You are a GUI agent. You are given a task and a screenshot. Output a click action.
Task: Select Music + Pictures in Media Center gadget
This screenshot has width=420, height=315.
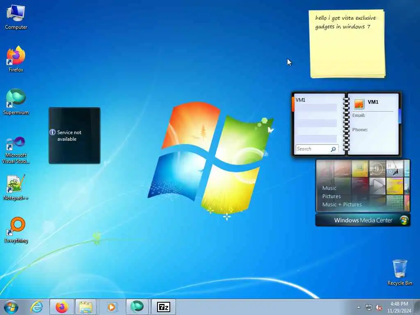[x=342, y=205]
